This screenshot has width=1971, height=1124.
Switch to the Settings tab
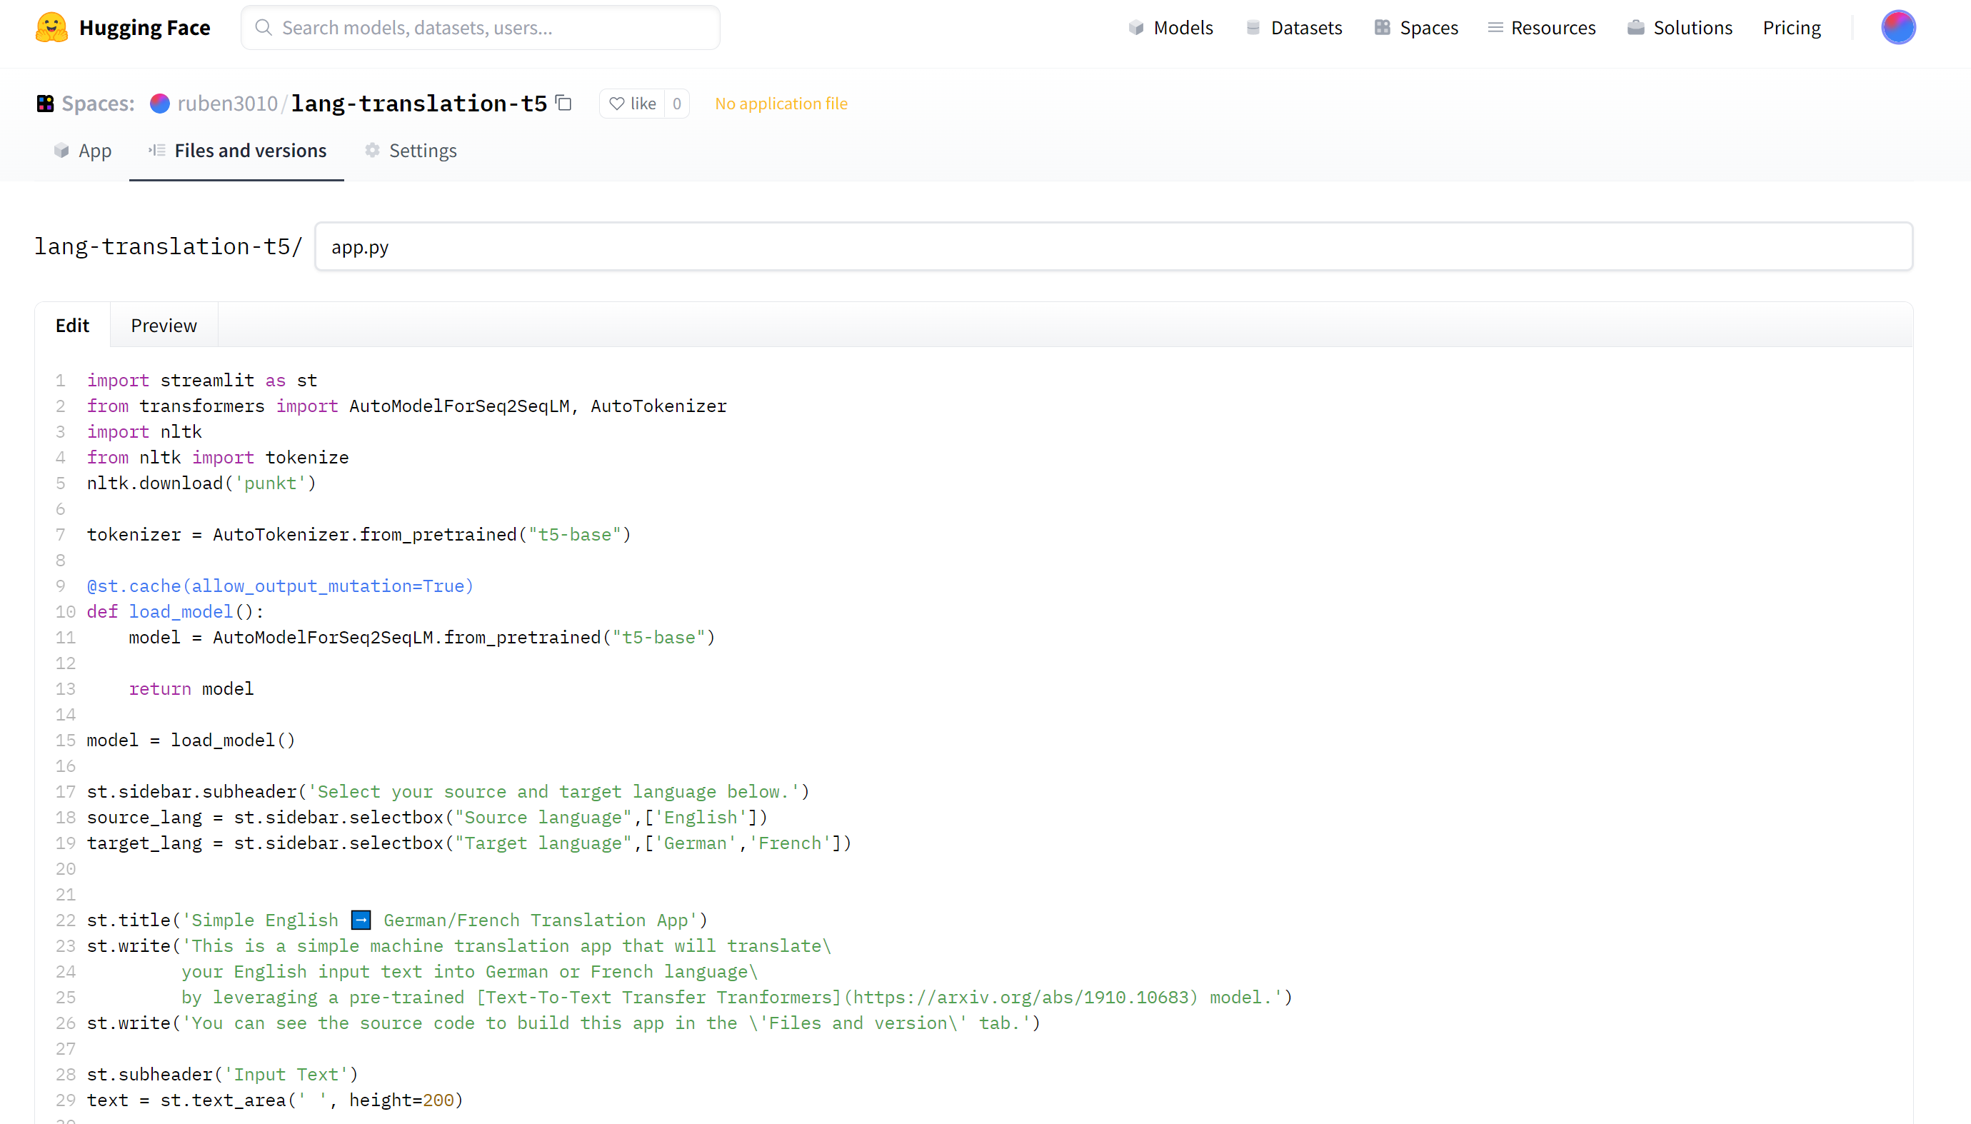point(411,151)
